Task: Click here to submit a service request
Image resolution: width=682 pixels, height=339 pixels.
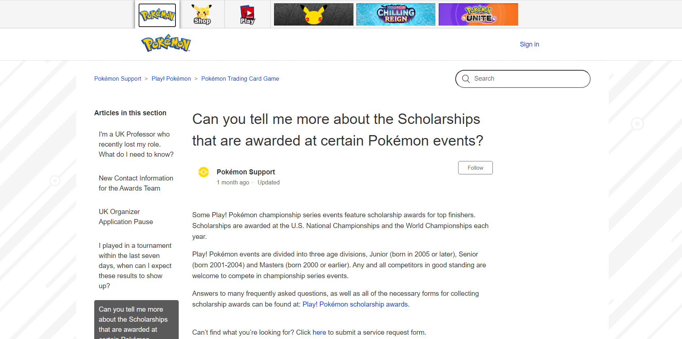Action: tap(319, 332)
